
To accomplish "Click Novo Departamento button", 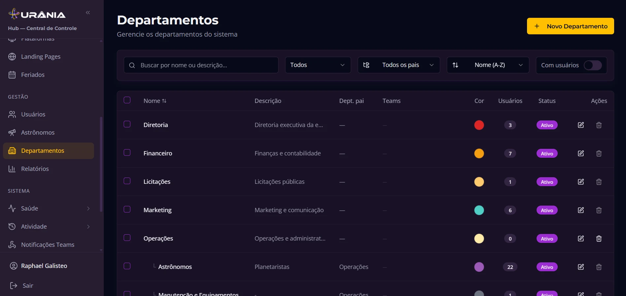I will click(570, 26).
